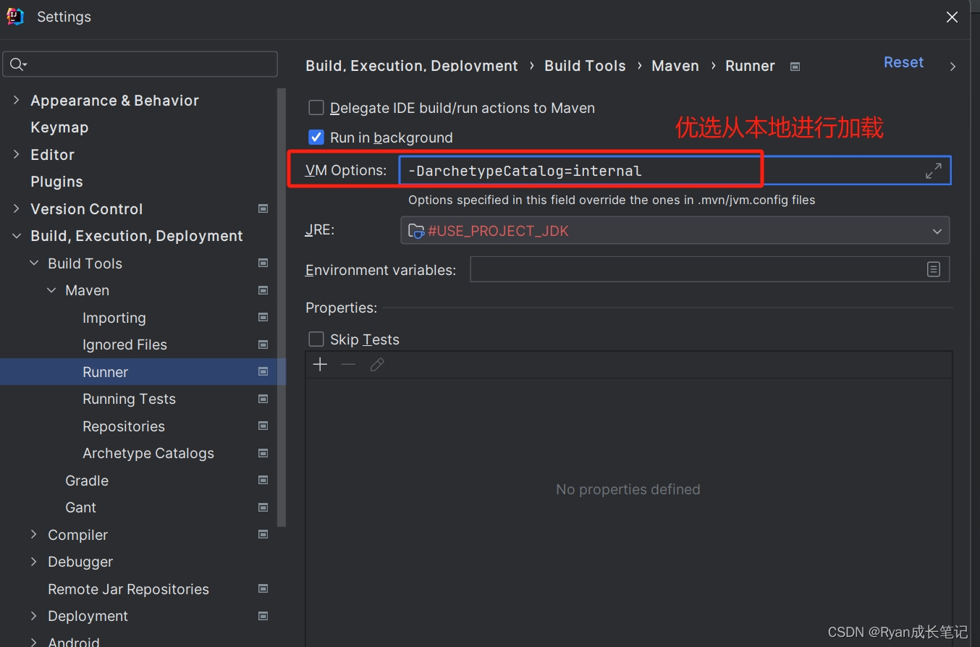Click the search magnifier icon in settings
Viewport: 980px width, 647px height.
[18, 64]
